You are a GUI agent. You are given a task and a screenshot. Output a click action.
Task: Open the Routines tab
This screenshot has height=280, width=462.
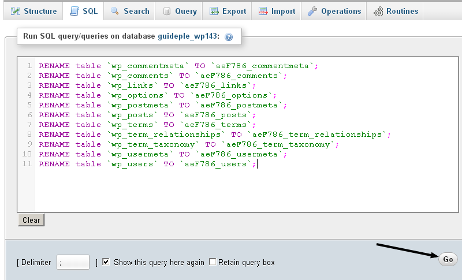point(395,11)
